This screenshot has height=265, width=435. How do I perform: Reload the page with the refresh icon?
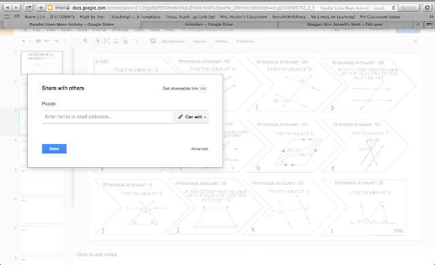[394, 7]
